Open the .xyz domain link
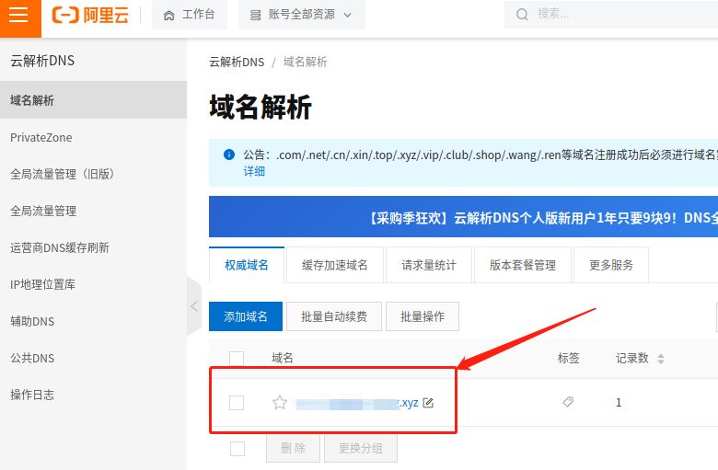Viewport: 718px width, 470px height. coord(357,403)
